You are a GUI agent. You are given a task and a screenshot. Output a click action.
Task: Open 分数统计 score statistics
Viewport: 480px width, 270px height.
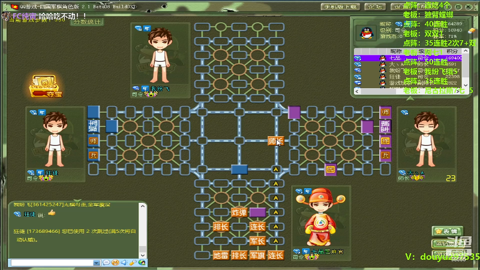coord(87,22)
